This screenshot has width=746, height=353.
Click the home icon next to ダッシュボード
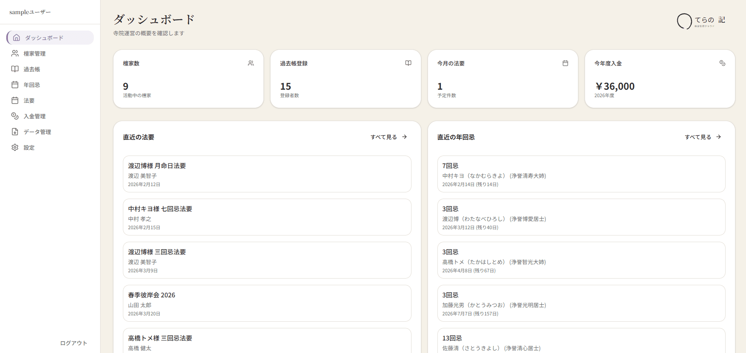coord(16,38)
